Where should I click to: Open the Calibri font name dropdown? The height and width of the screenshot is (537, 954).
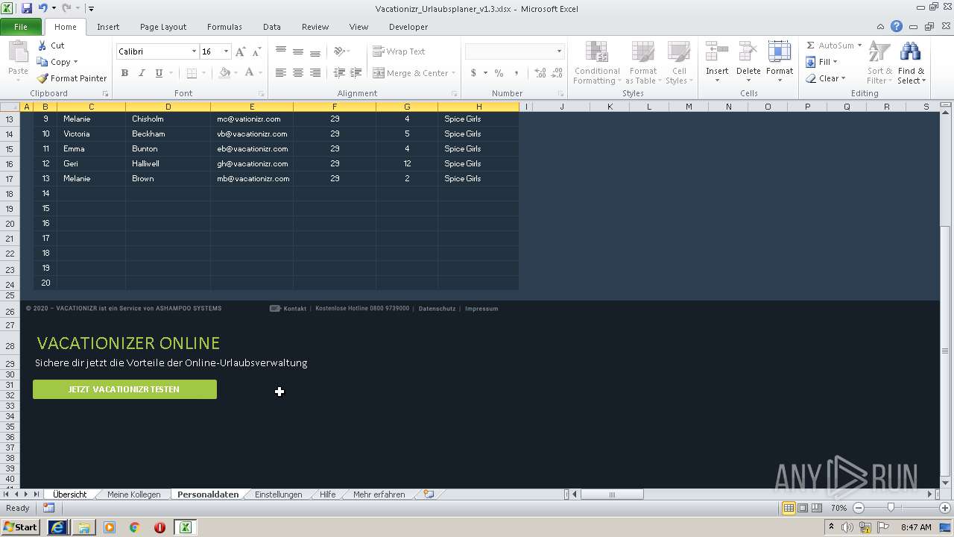click(x=195, y=51)
